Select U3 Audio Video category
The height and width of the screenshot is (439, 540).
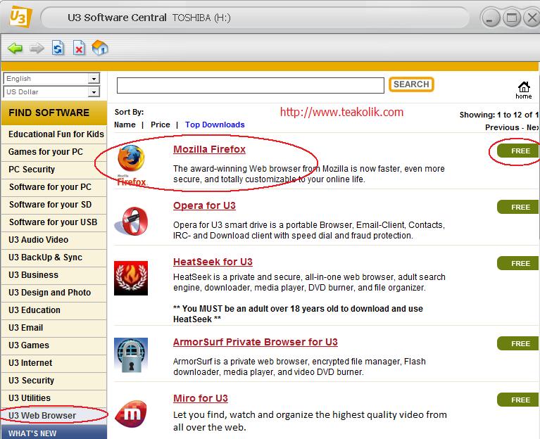[x=54, y=240]
